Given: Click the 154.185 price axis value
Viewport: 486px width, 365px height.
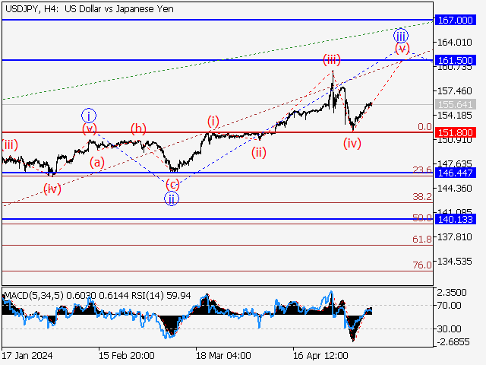Looking at the screenshot, I should pyautogui.click(x=454, y=116).
